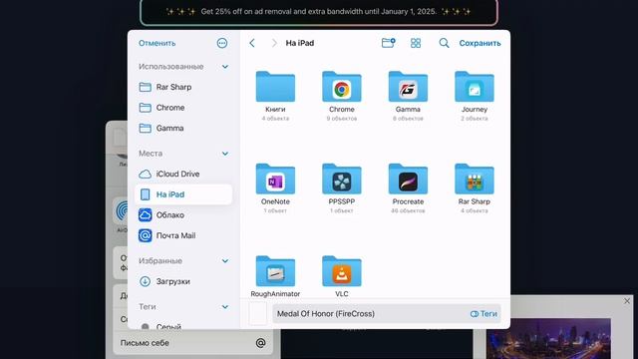Open search with magnifier icon

(x=444, y=43)
